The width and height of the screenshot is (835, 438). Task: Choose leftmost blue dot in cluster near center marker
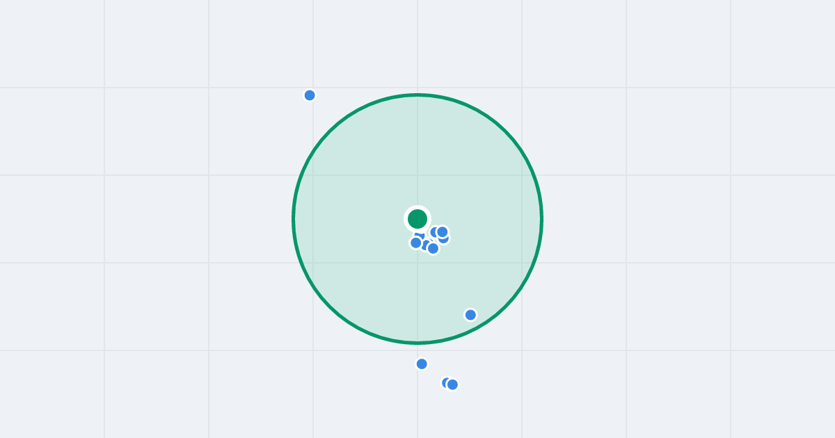click(x=416, y=243)
